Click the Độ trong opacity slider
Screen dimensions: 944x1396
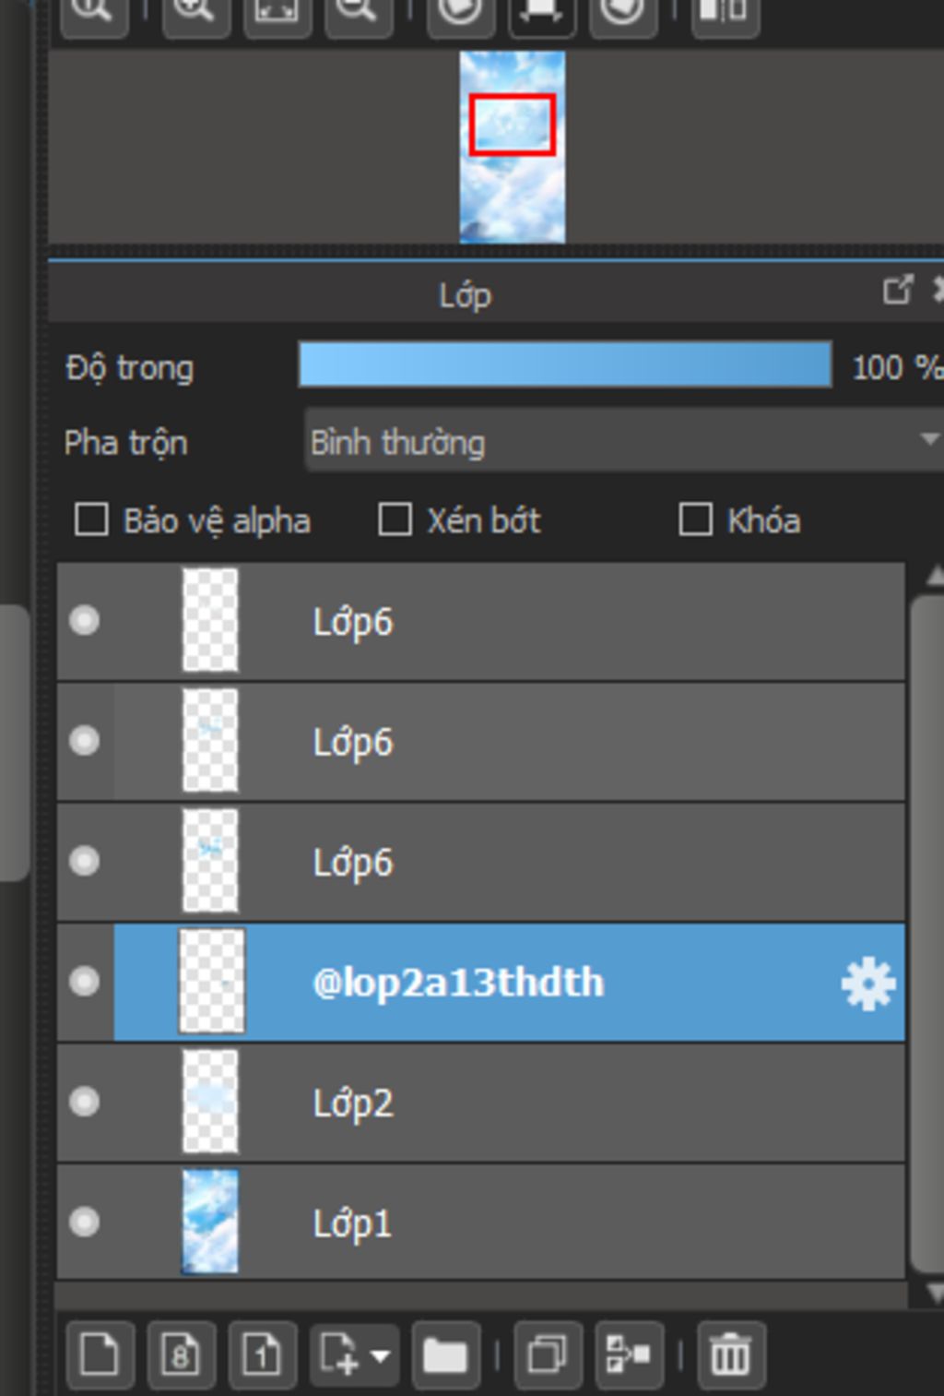[564, 365]
